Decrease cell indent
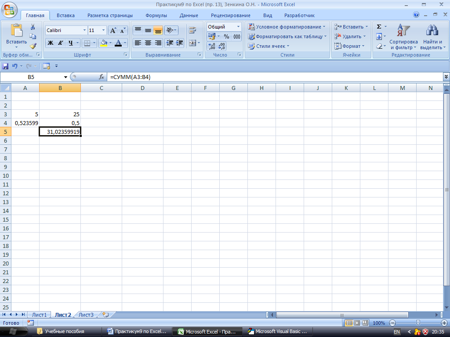450x337 pixels. [x=170, y=43]
